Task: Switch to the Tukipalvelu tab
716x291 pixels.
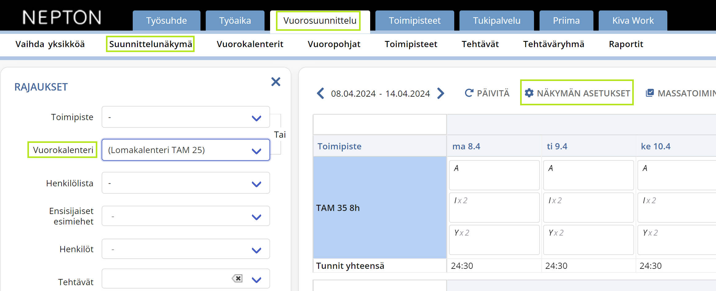Action: tap(496, 21)
